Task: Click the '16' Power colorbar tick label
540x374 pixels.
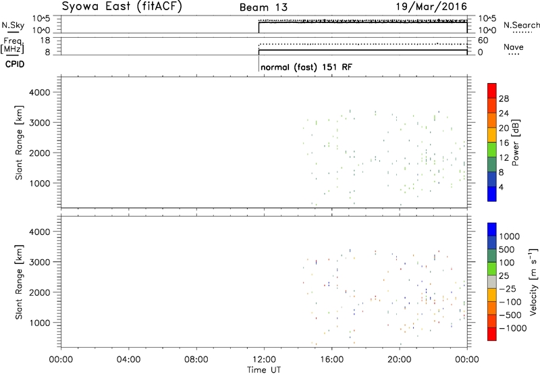Action: tap(504, 143)
